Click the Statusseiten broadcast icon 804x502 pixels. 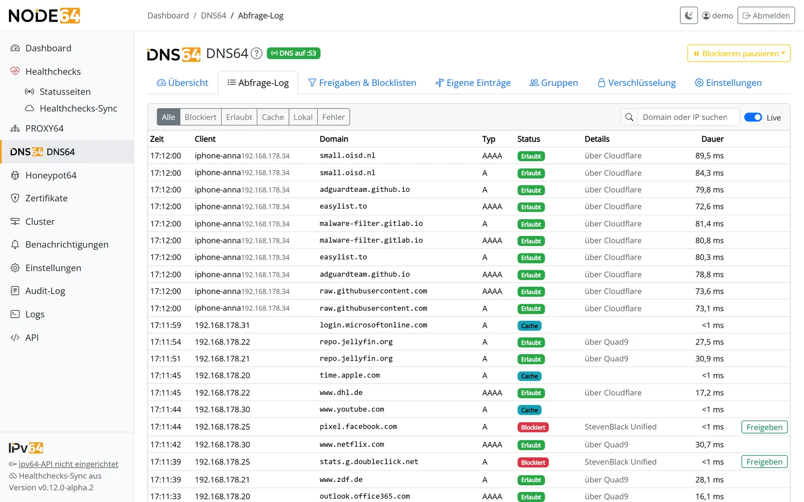pos(30,92)
